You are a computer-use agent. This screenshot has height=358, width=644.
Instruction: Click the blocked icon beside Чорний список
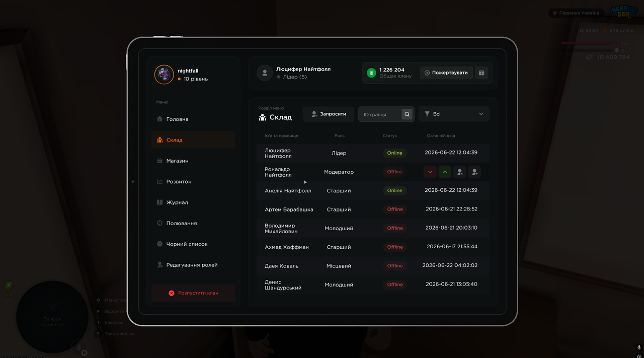(x=159, y=244)
